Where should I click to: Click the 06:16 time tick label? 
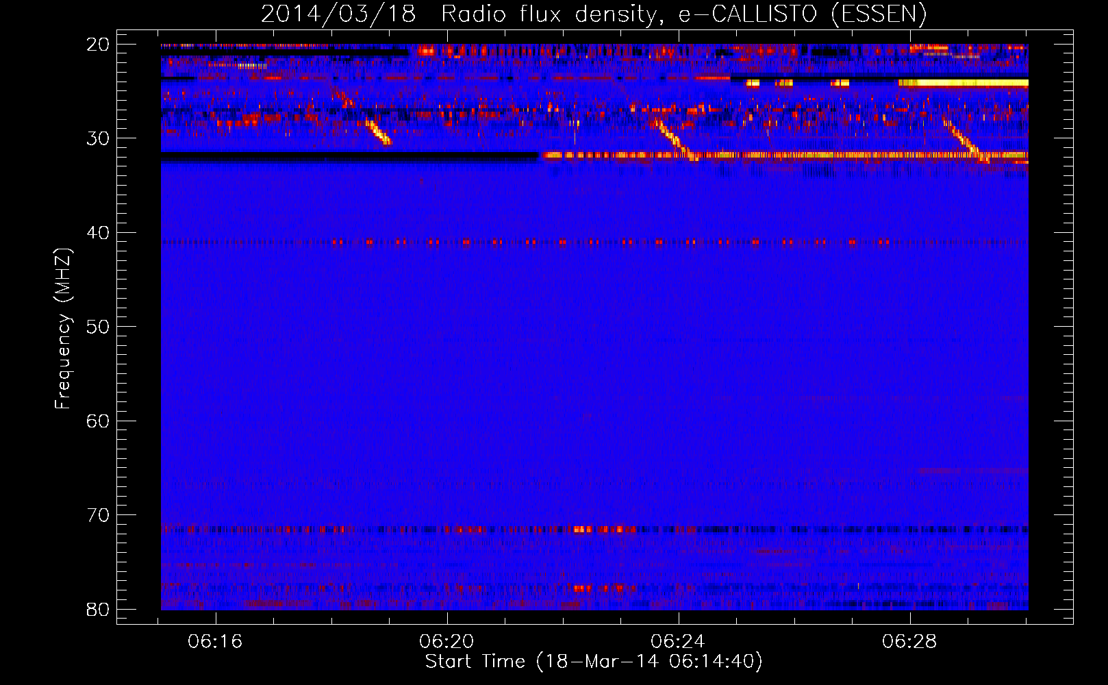coord(216,642)
